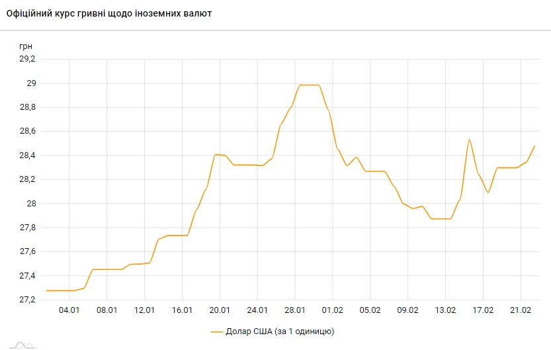Click the 01.02 date axis label
The height and width of the screenshot is (350, 551).
(333, 310)
